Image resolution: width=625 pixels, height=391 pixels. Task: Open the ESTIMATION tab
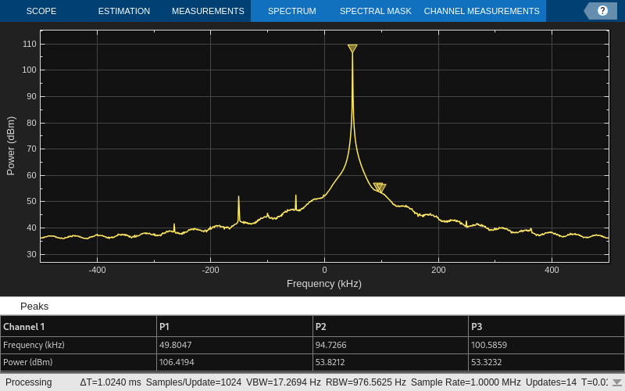124,11
